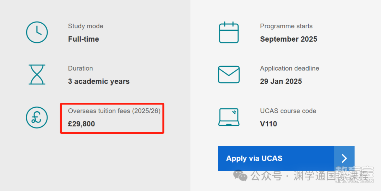Click the Apply via UCAS button
Screen dimensions: 381x191
tap(286, 159)
